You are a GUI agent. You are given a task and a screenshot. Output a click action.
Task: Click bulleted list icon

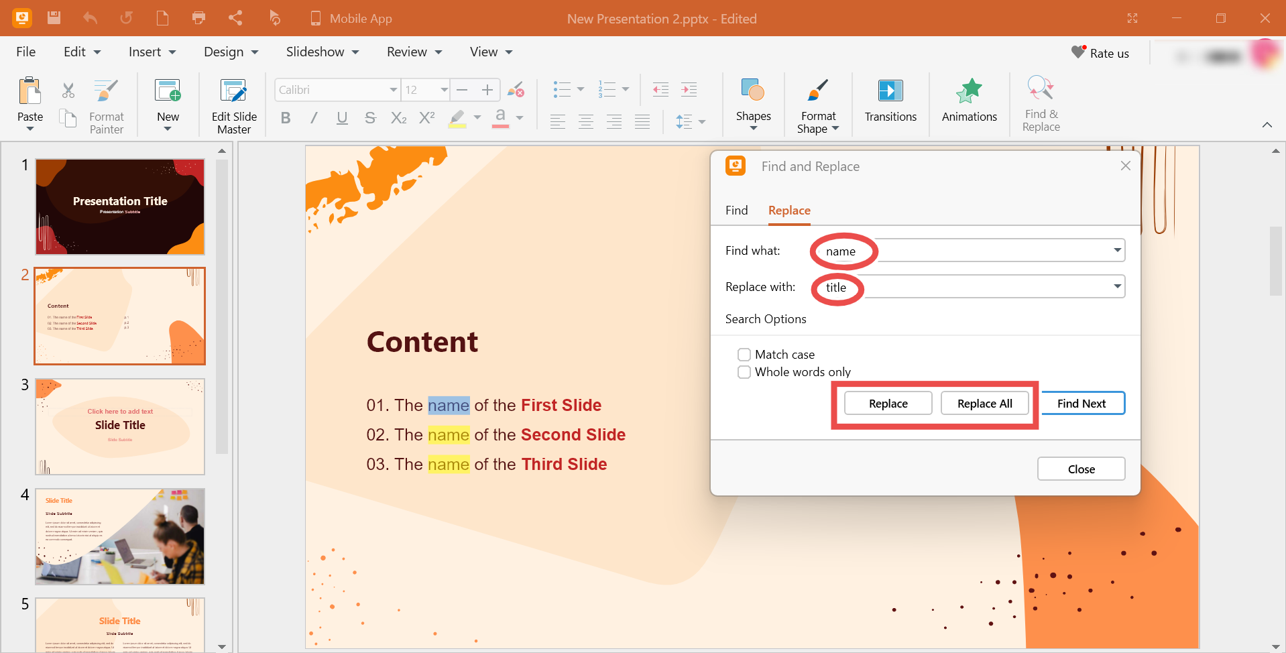pos(562,89)
